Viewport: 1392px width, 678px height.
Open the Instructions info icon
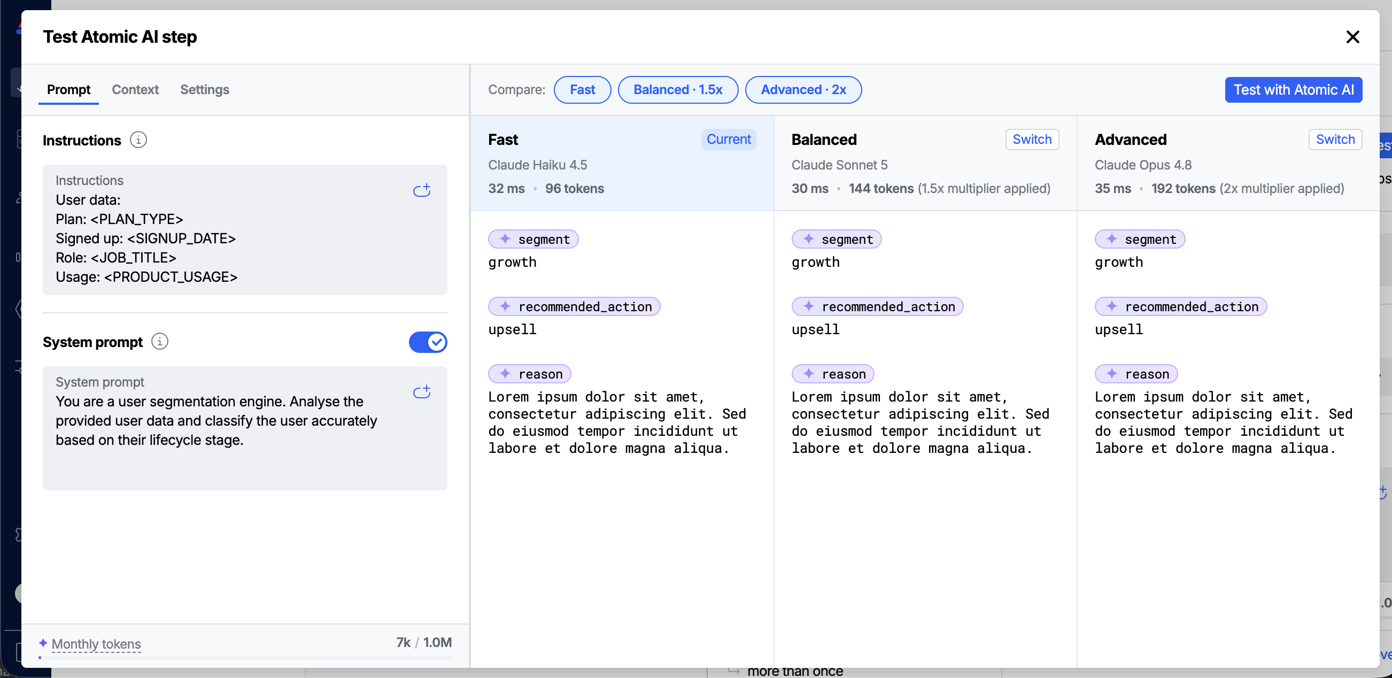(138, 140)
